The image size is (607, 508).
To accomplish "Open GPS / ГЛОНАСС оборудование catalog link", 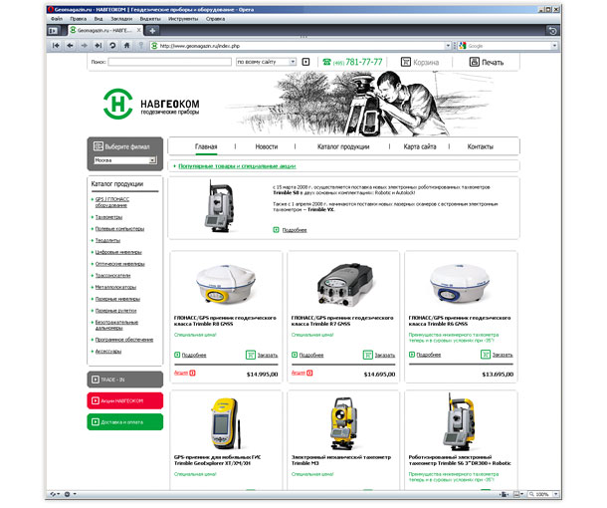I will 112,202.
